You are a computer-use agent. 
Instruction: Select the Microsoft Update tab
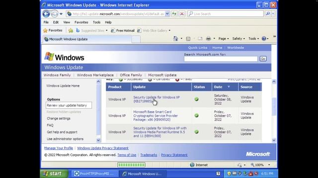tap(162, 75)
